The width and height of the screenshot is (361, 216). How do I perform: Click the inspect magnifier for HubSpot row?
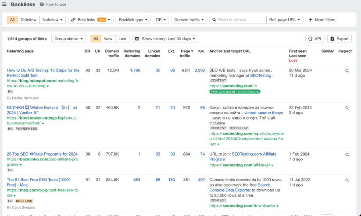point(347,71)
